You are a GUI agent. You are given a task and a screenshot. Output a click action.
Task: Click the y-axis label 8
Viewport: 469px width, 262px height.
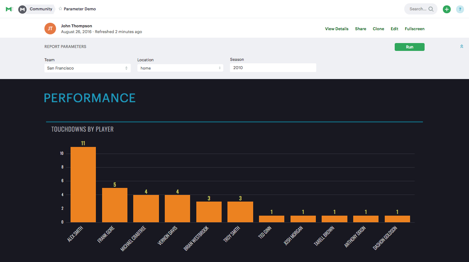pyautogui.click(x=63, y=167)
